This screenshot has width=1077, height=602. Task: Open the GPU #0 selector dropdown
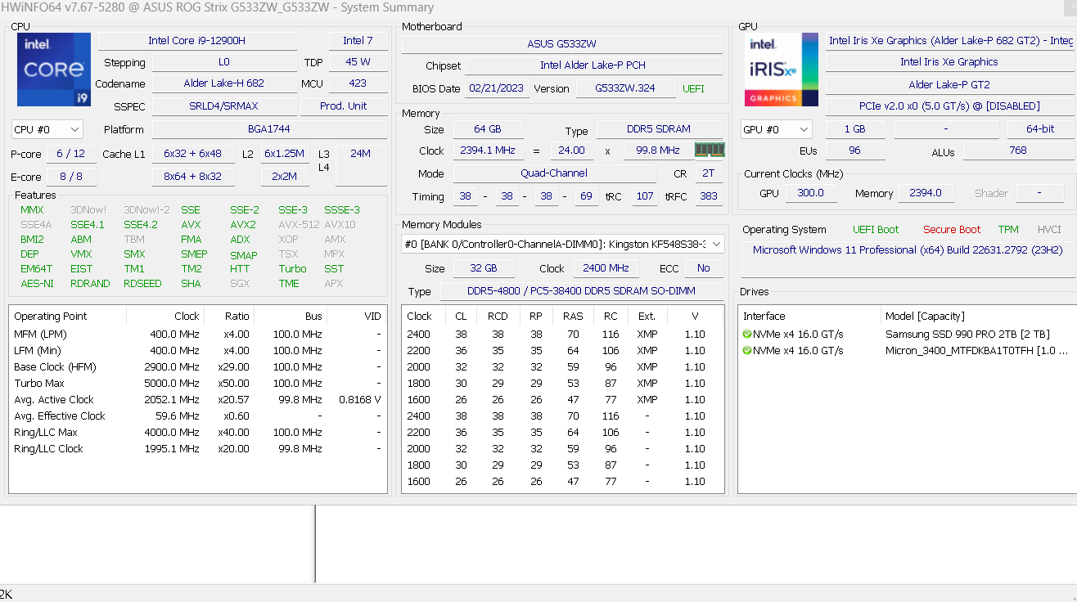[776, 129]
